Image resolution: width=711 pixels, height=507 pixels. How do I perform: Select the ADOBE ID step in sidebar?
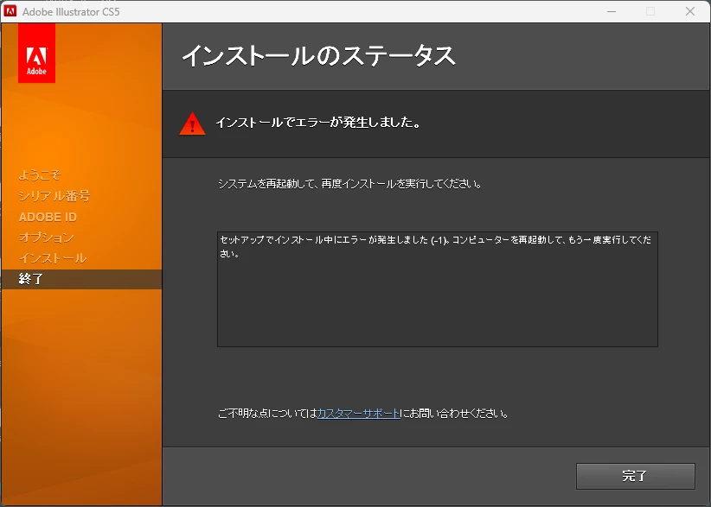pos(48,217)
